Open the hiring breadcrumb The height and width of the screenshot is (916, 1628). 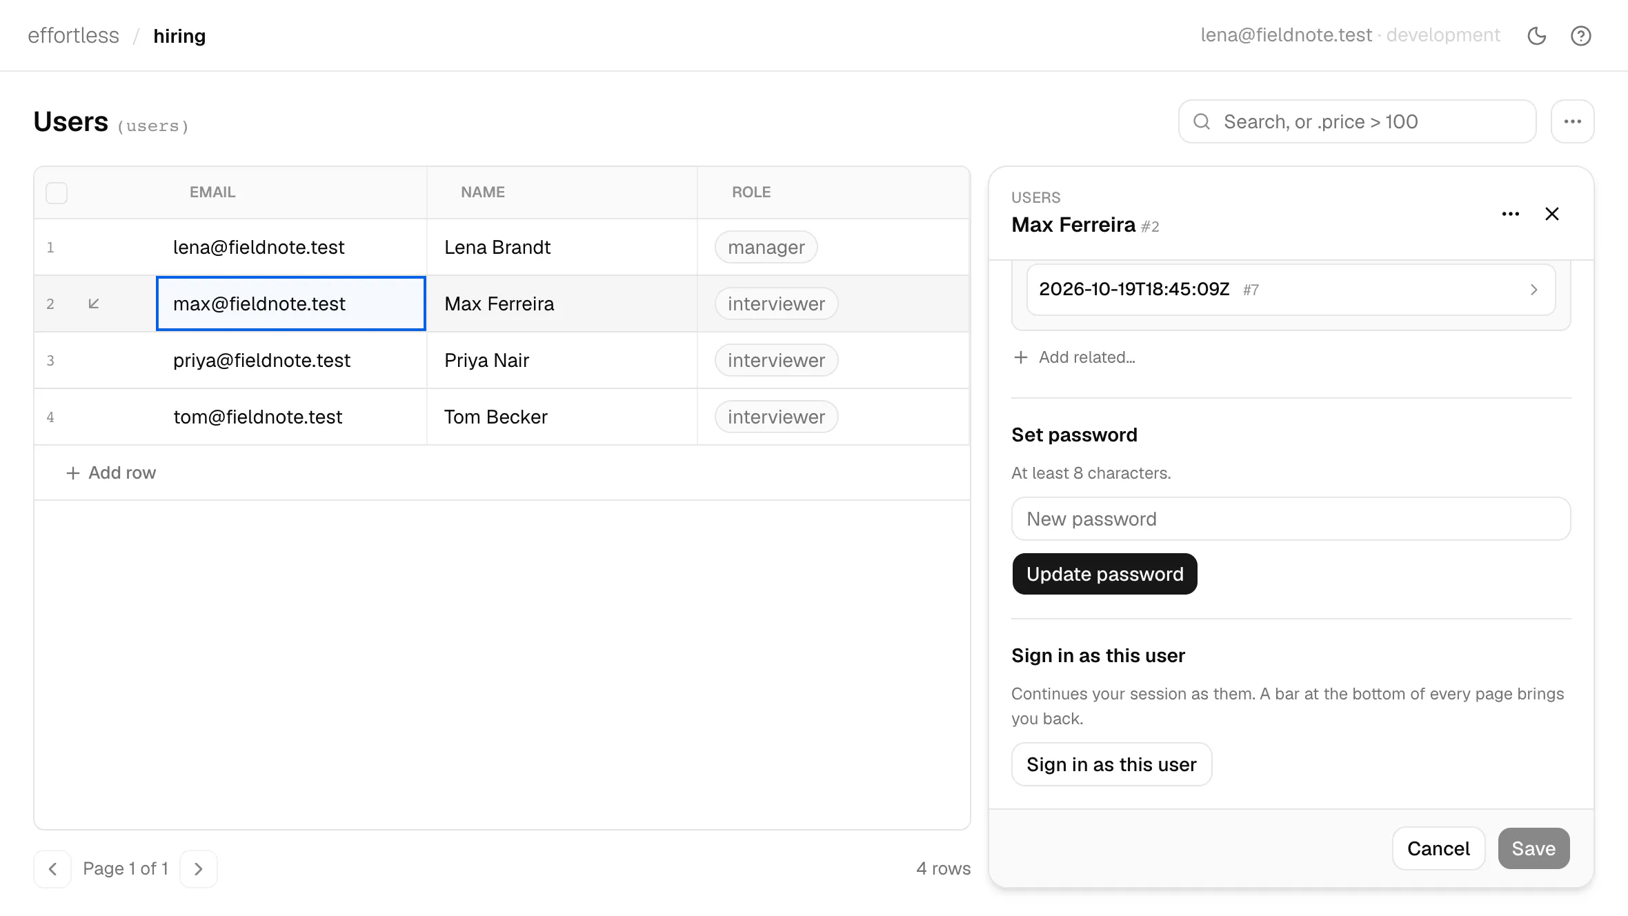point(179,36)
